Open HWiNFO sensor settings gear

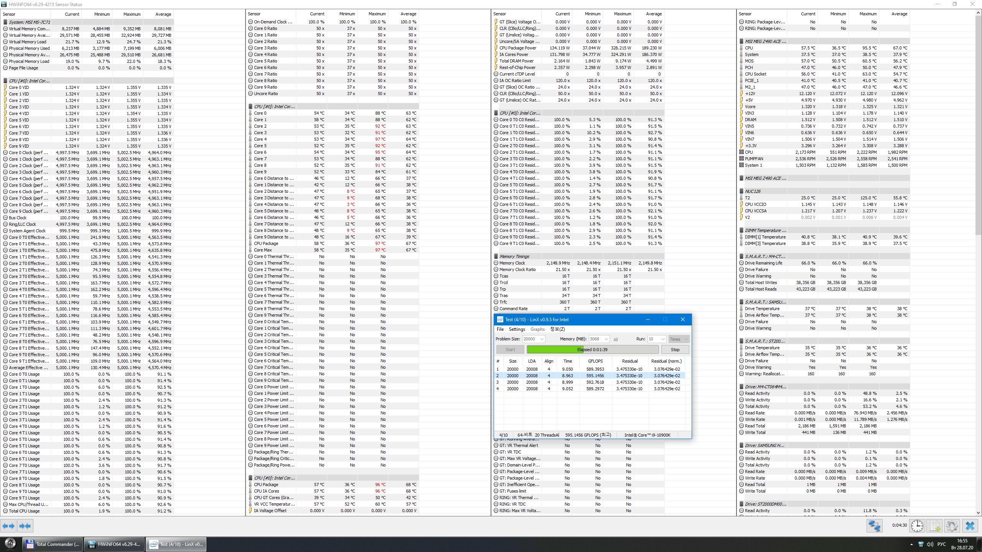click(952, 526)
